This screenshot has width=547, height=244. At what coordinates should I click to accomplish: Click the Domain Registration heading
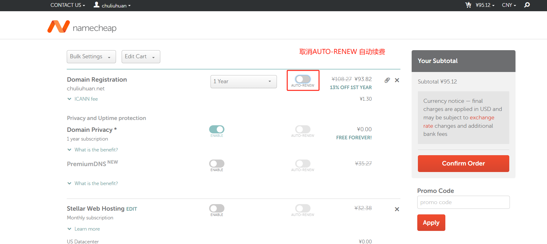tap(97, 79)
